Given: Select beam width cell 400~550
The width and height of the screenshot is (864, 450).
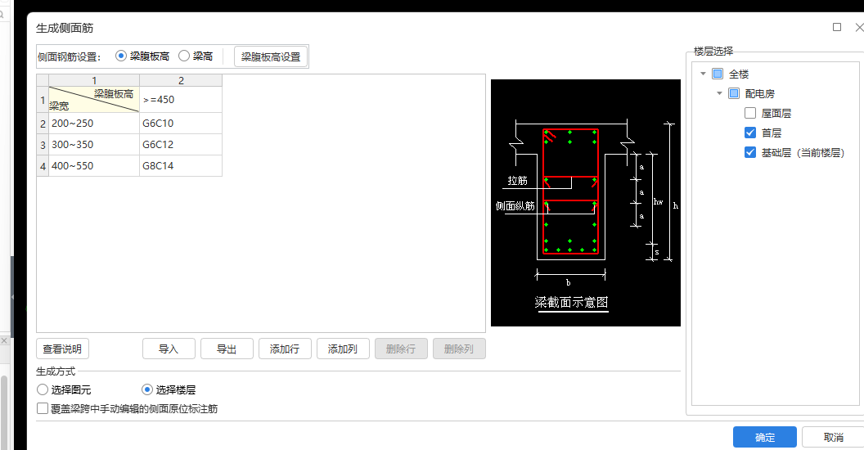Looking at the screenshot, I should point(93,166).
